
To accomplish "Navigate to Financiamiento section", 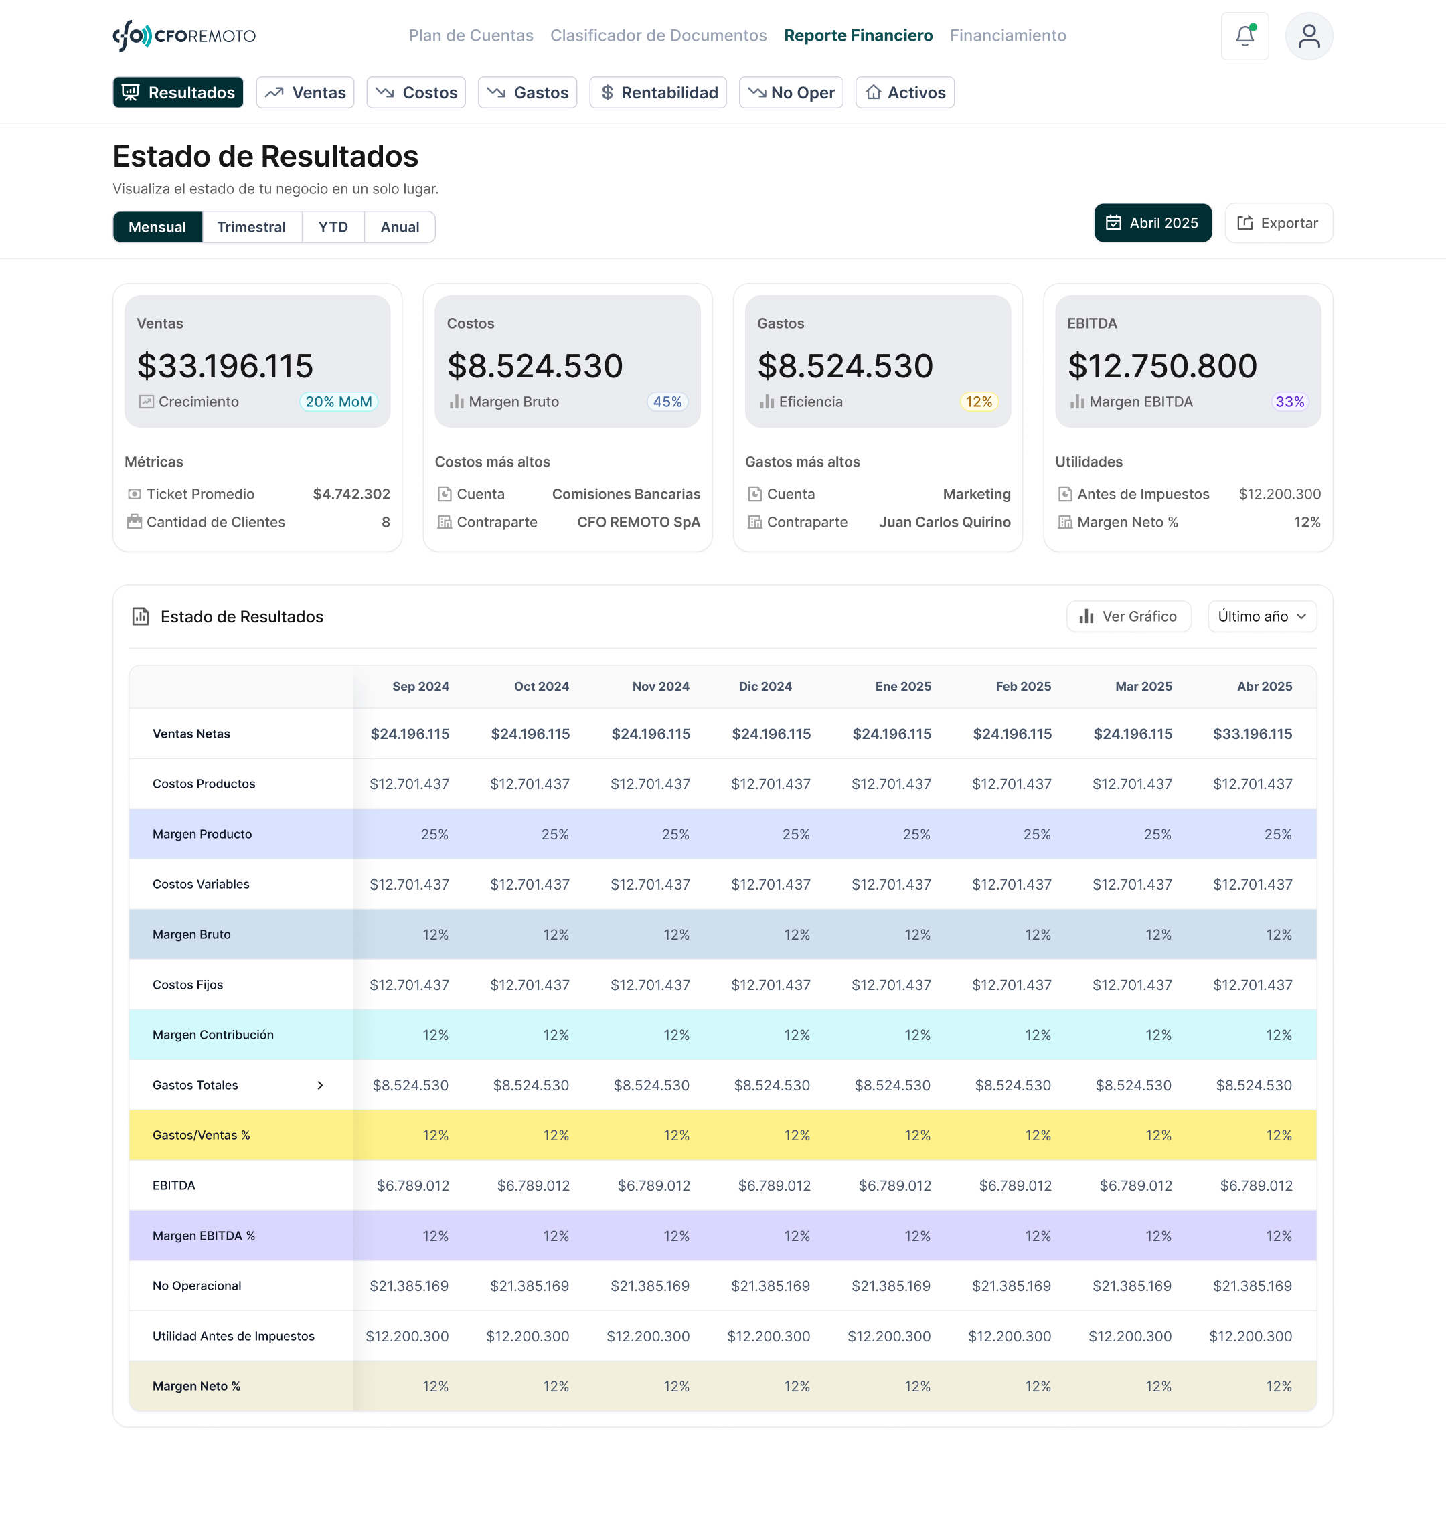I will pos(1008,35).
